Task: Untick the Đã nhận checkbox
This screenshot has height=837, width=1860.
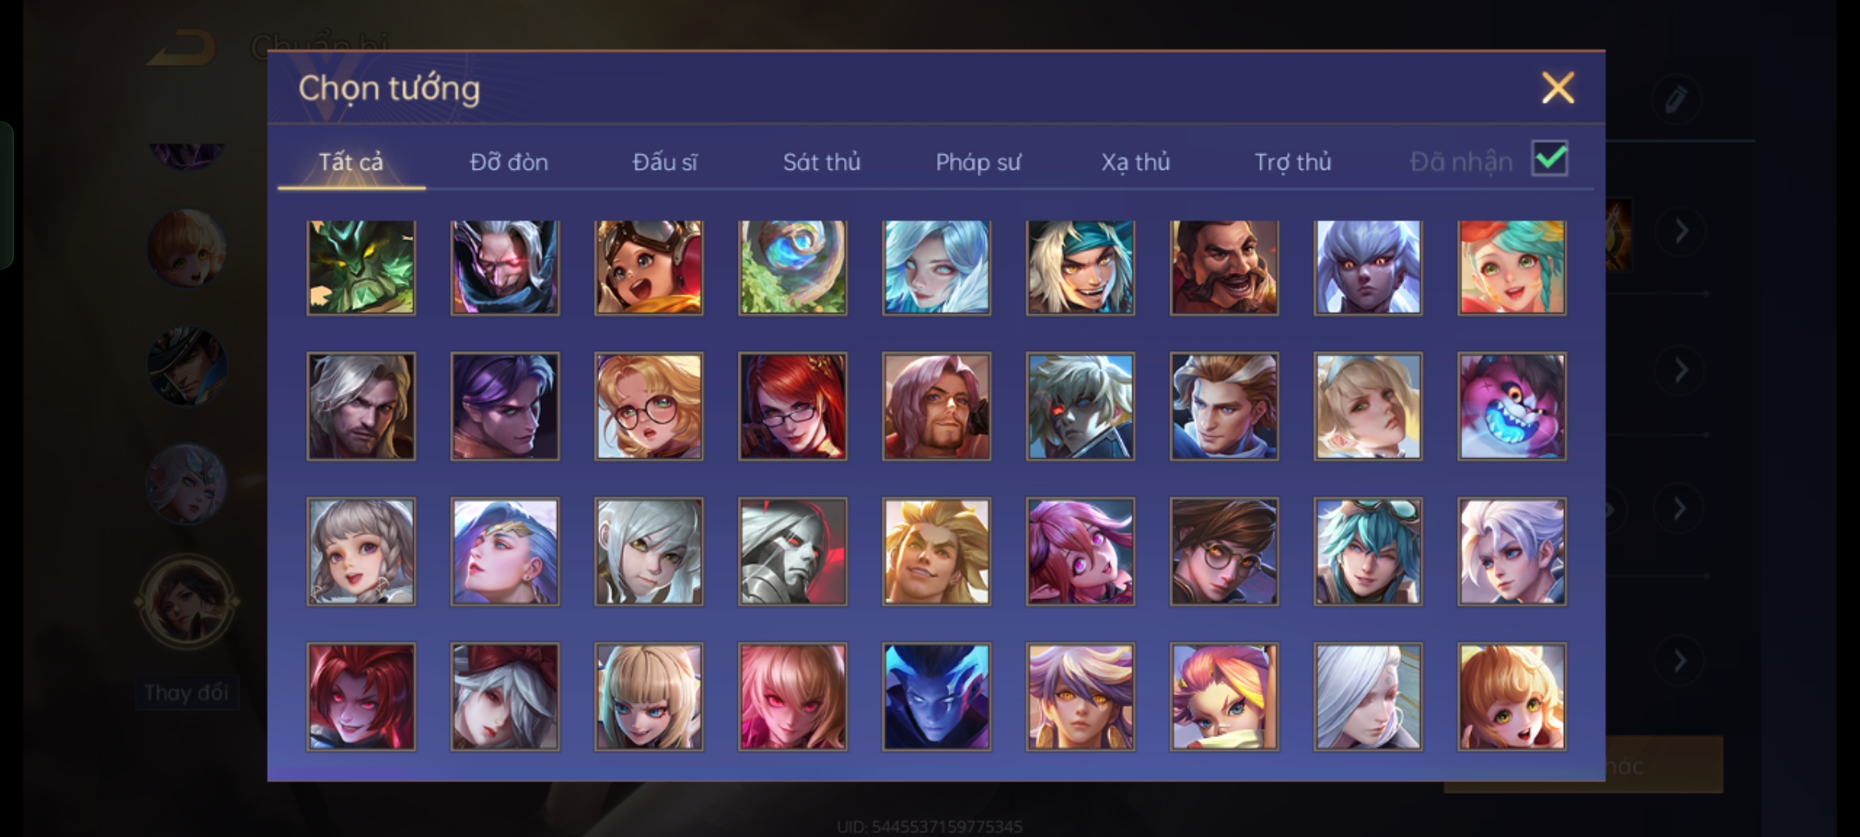Action: coord(1549,159)
